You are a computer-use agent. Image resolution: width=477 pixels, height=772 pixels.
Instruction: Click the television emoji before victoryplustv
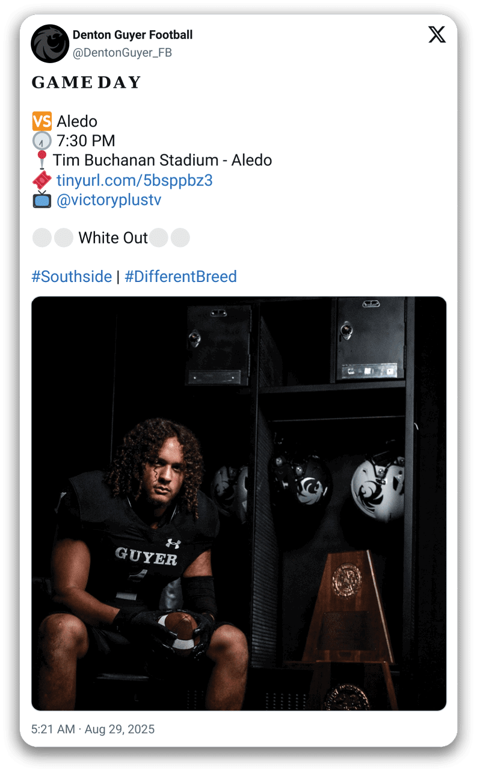click(42, 200)
